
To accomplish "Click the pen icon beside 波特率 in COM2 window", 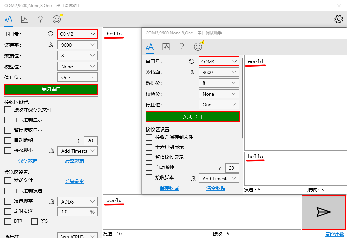I will pos(50,44).
